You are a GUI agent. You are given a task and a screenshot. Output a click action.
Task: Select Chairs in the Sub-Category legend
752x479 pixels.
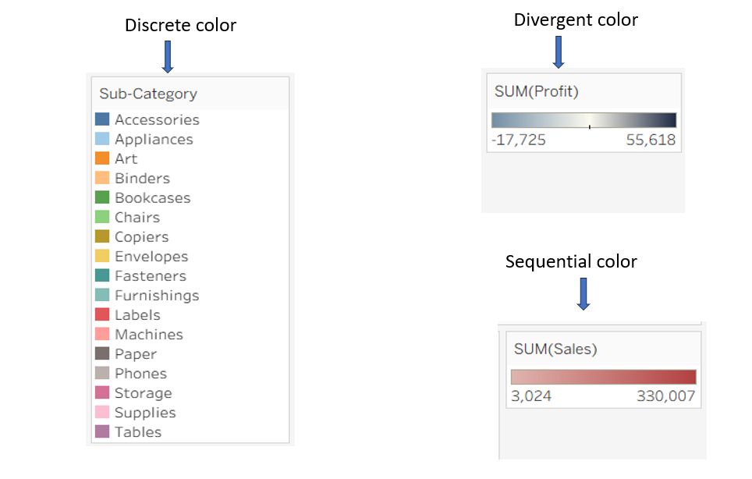point(137,217)
